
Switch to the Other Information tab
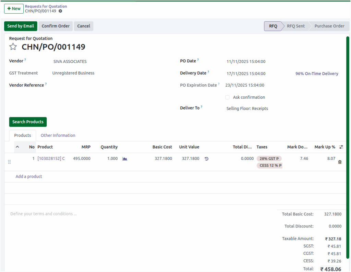click(58, 135)
